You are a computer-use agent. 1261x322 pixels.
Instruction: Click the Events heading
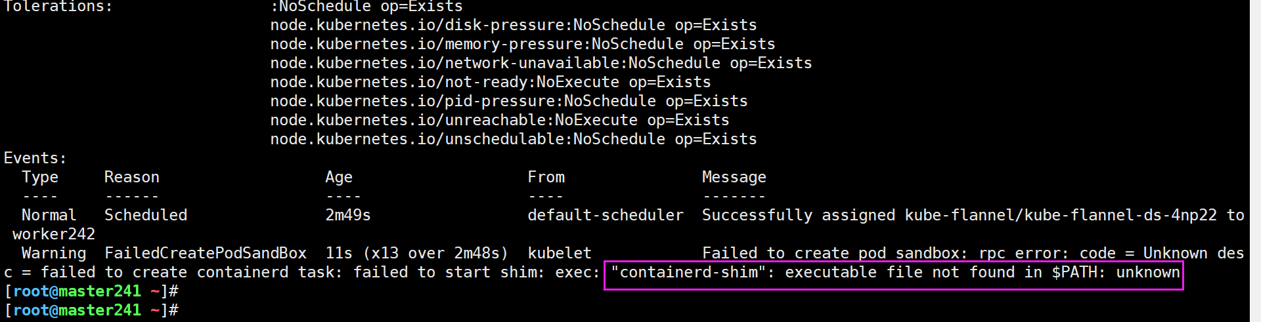click(x=35, y=159)
